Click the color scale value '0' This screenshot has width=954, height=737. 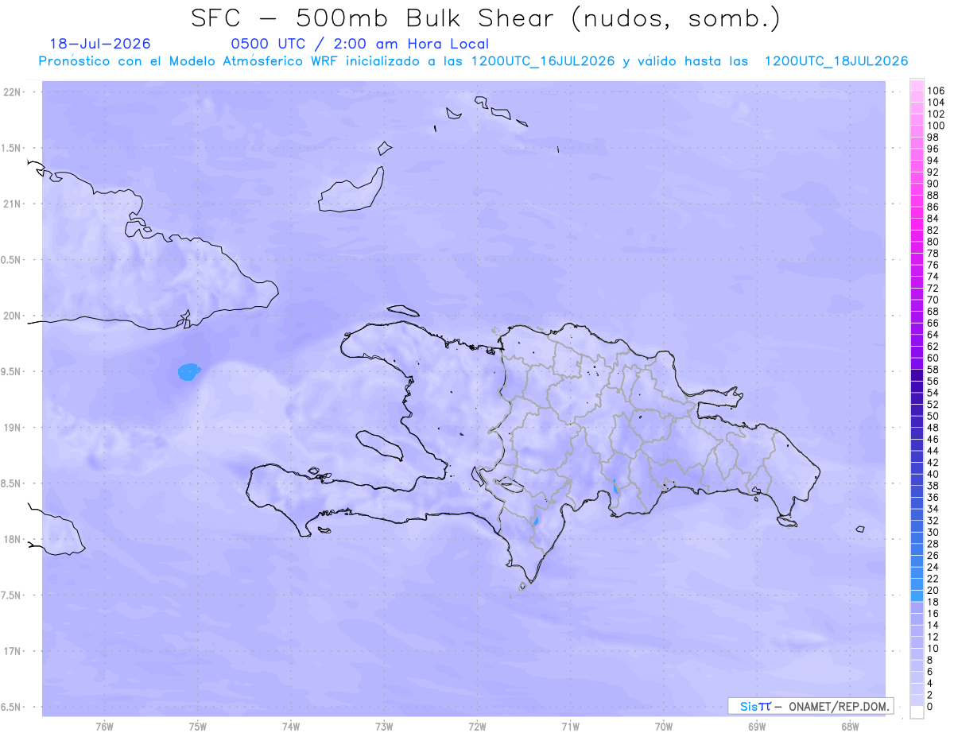[930, 707]
